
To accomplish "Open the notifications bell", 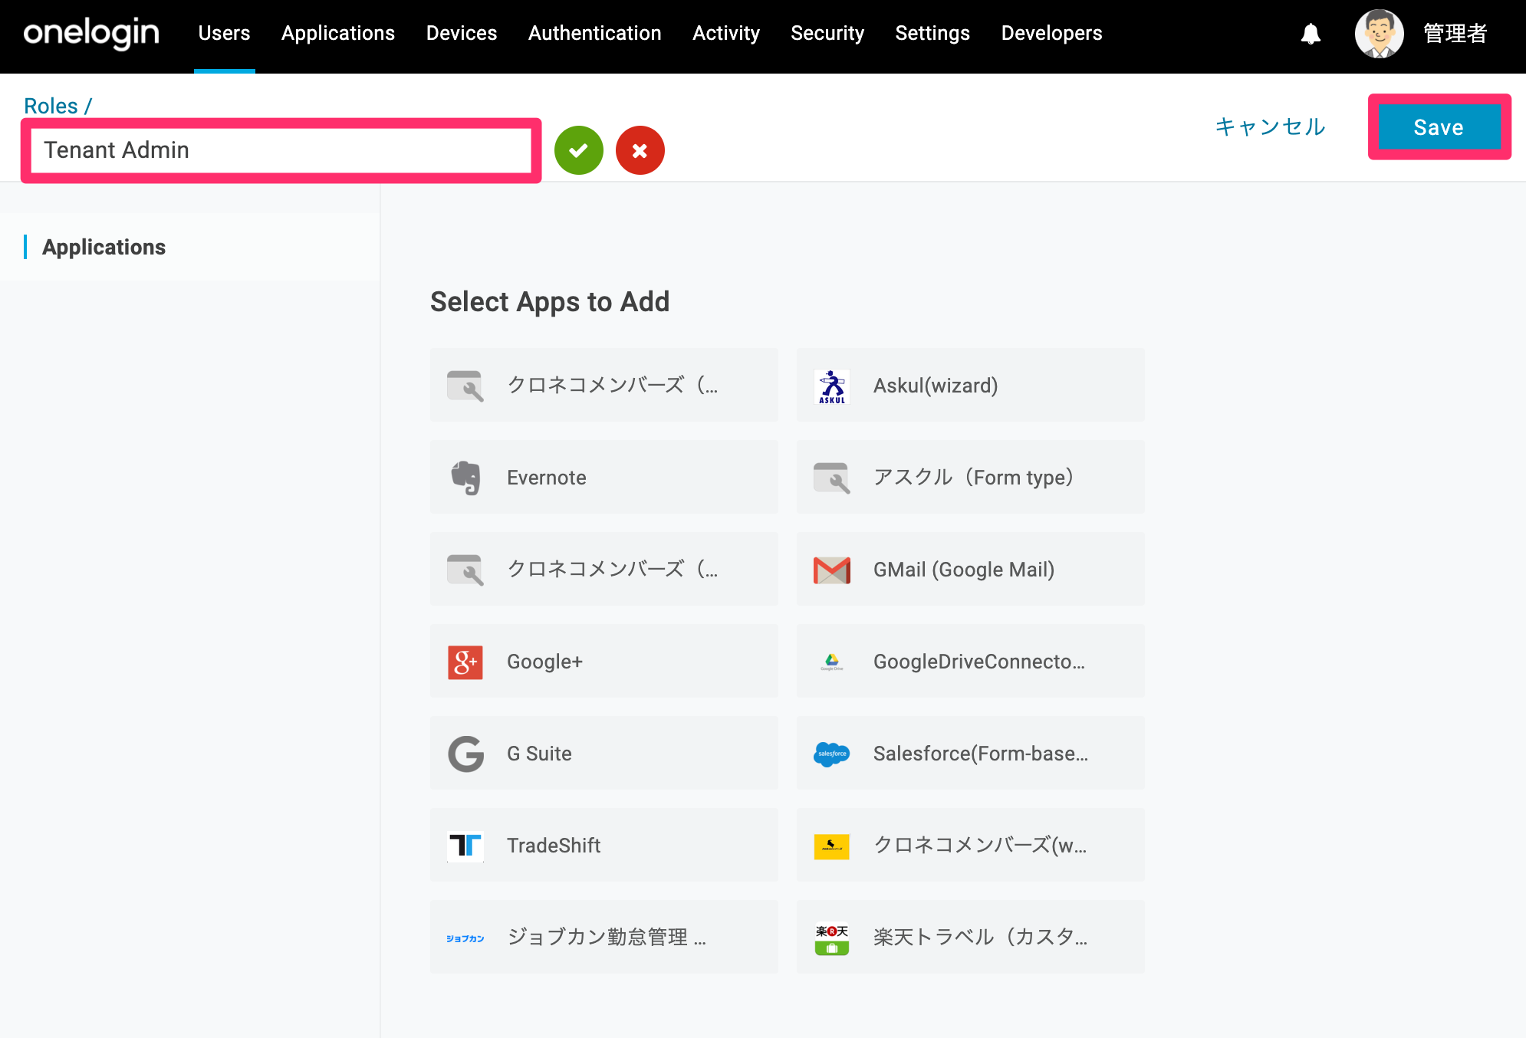I will (x=1311, y=34).
